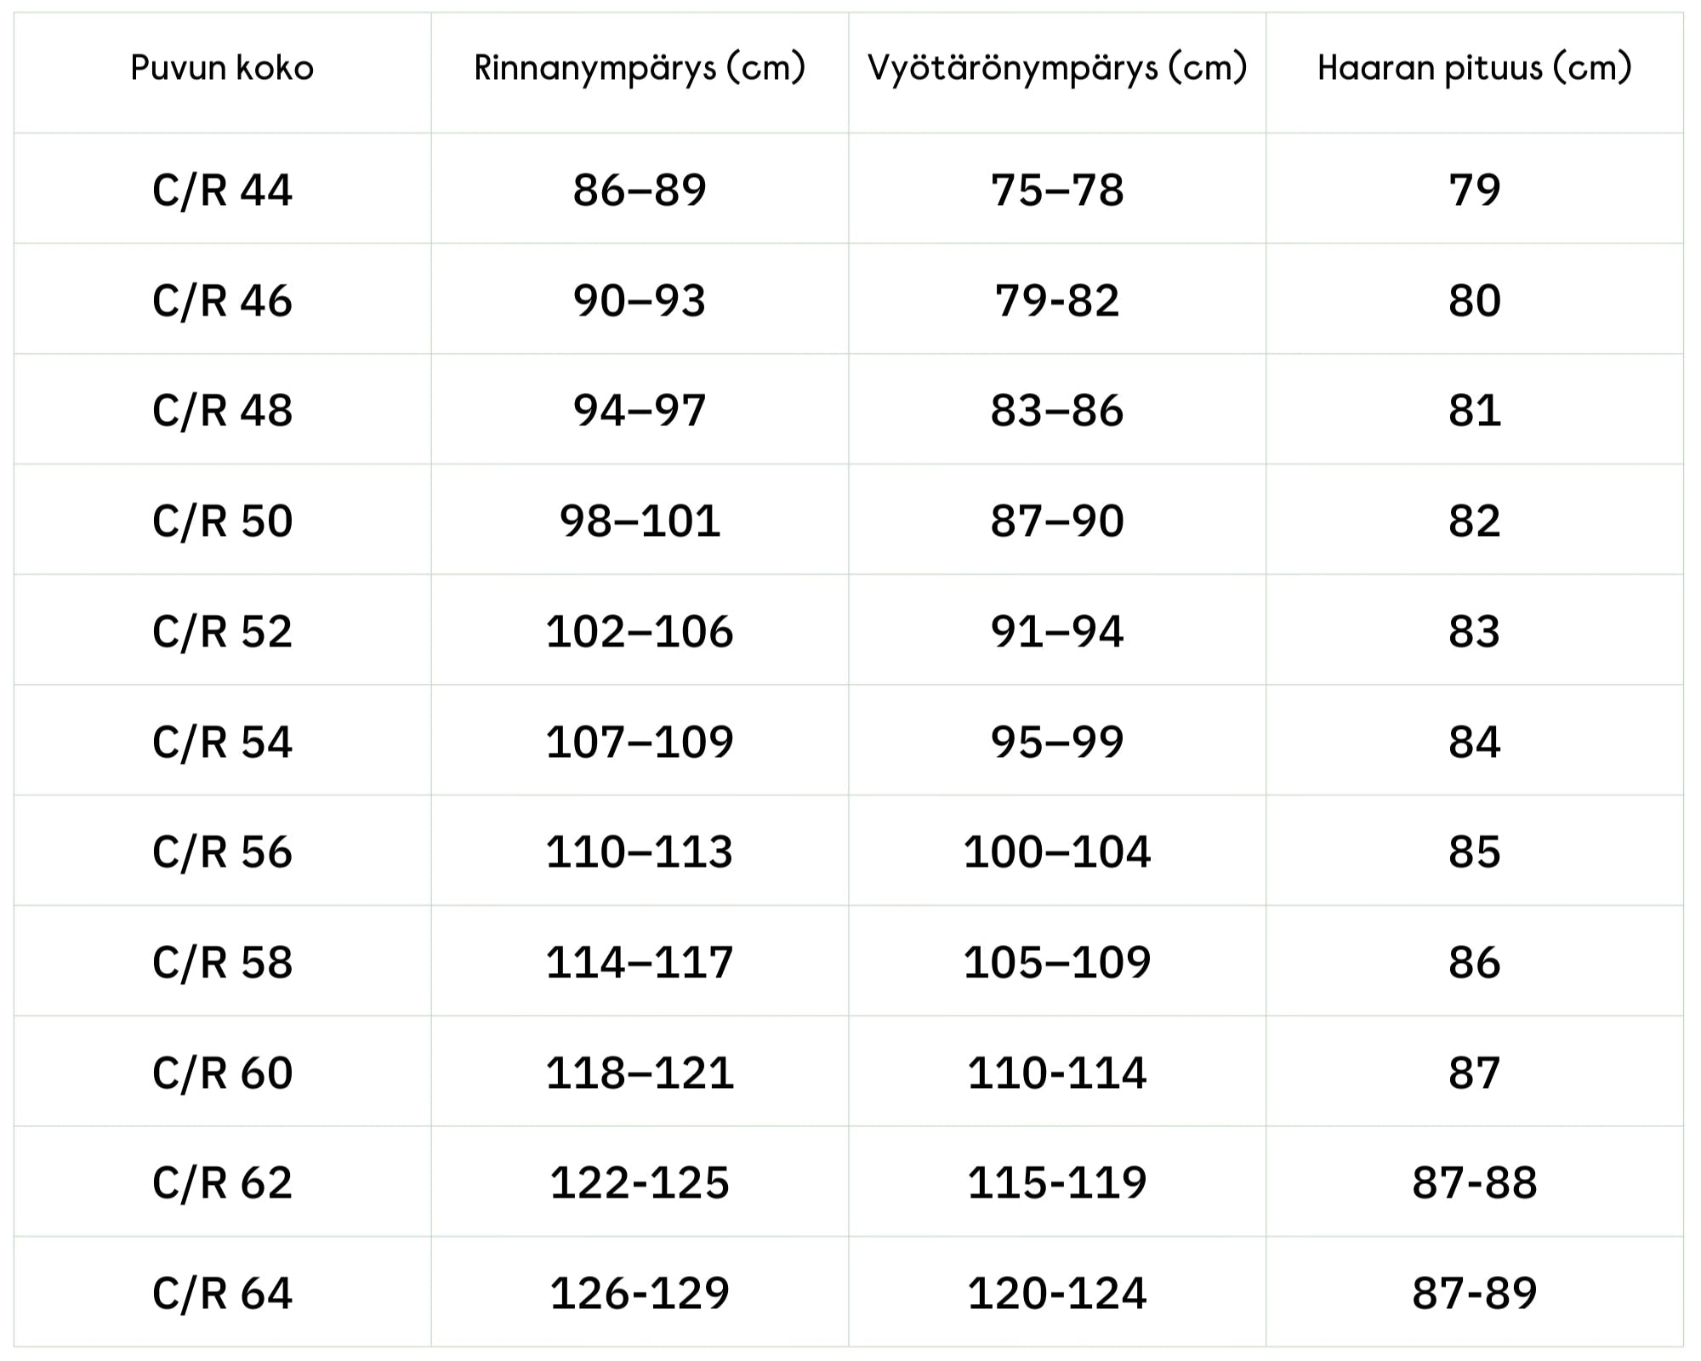This screenshot has width=1701, height=1361.
Task: Select chest measurement 102–106
Action: [640, 631]
